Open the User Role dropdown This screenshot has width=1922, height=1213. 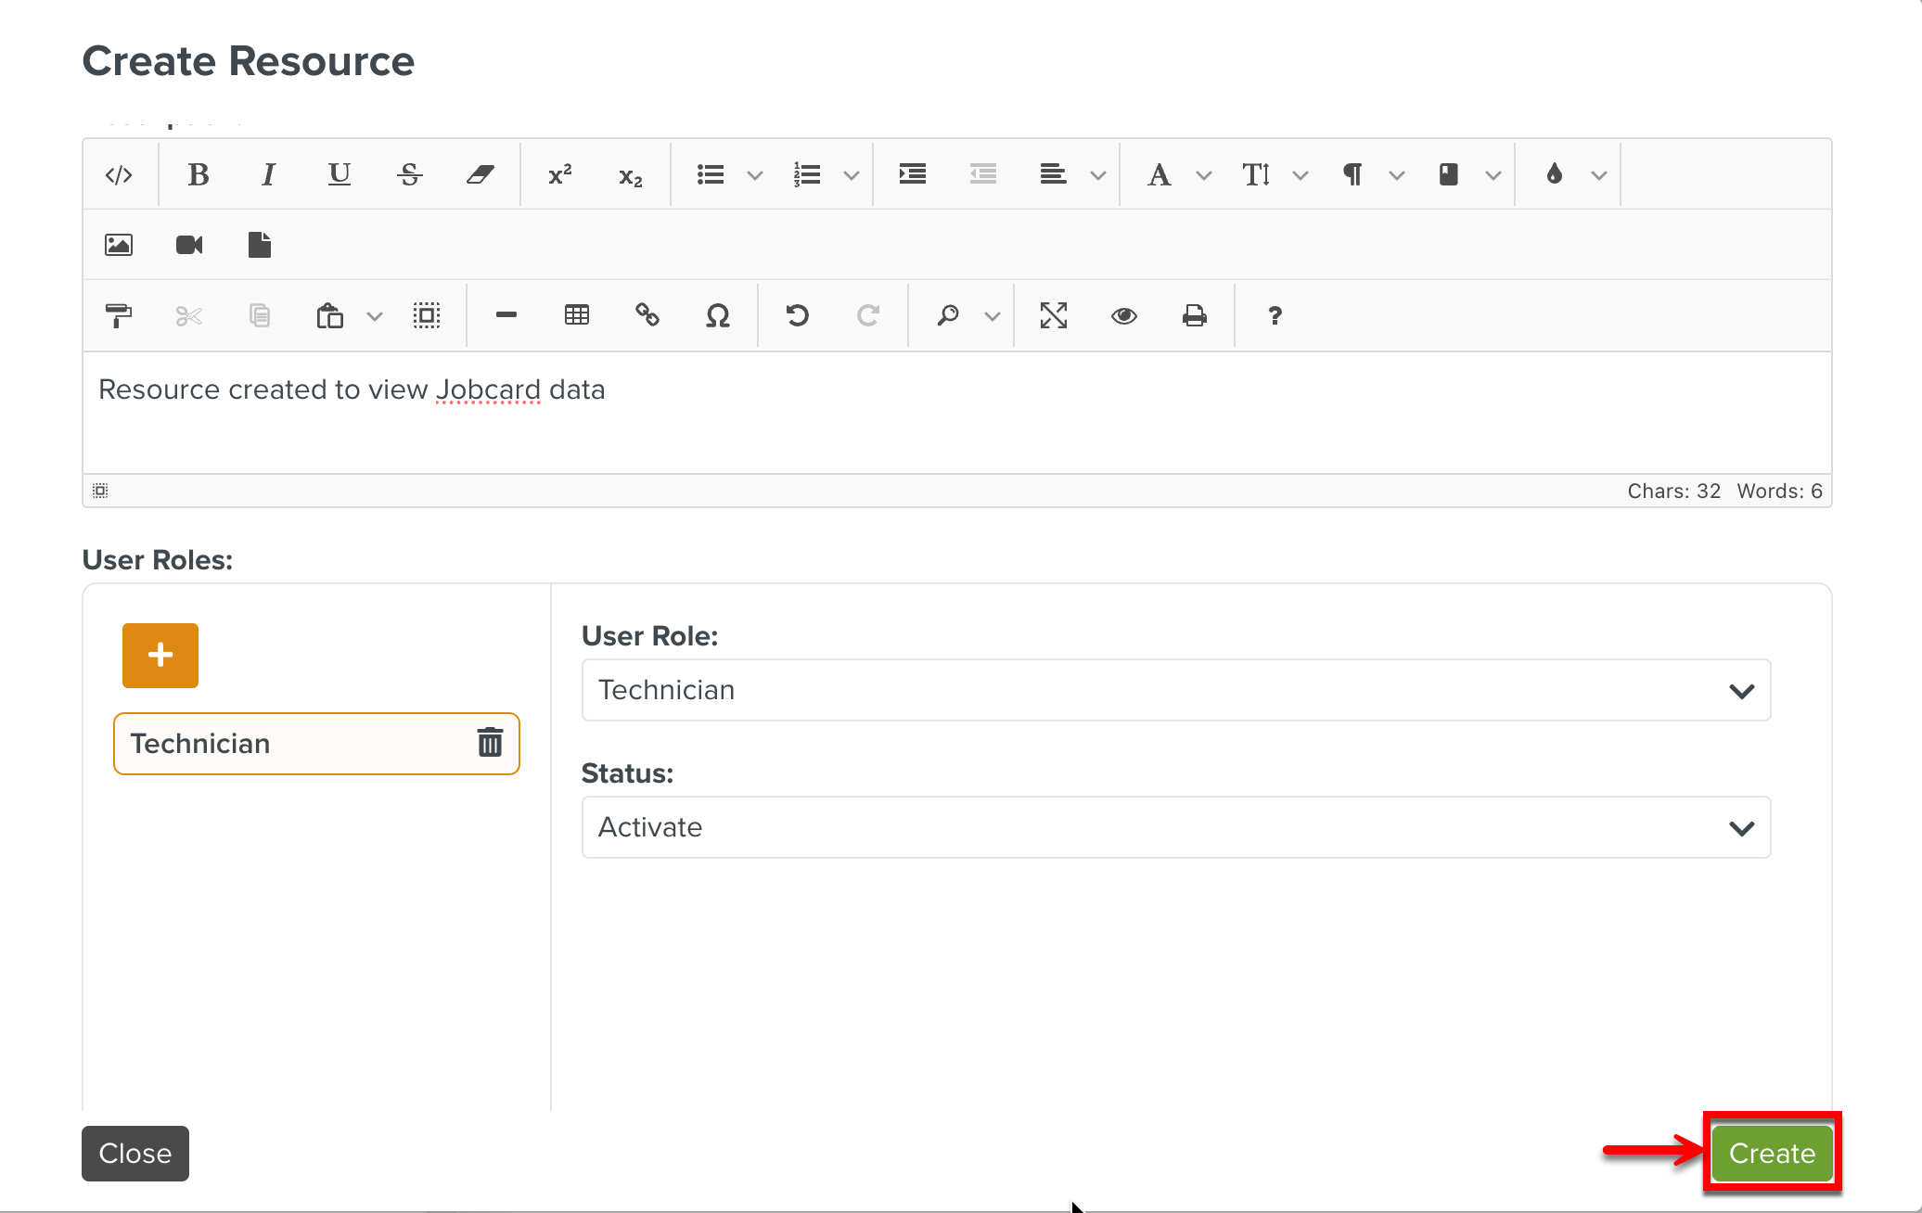(x=1175, y=690)
